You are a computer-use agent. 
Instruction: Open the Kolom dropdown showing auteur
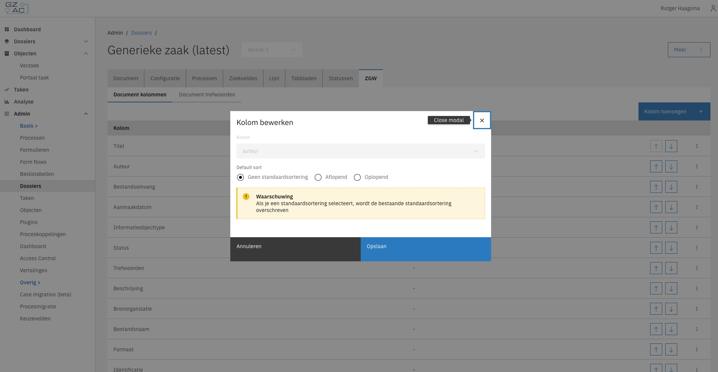point(360,151)
